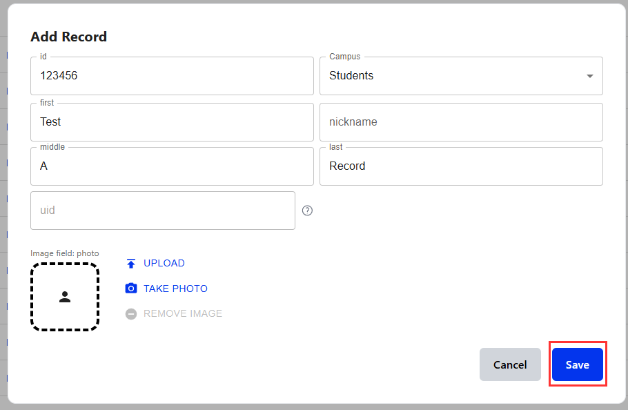Focus the last name field with Record

point(461,166)
